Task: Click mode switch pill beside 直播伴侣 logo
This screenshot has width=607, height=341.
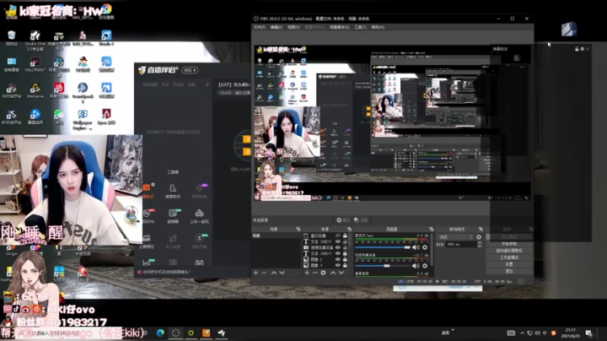Action: tap(190, 70)
